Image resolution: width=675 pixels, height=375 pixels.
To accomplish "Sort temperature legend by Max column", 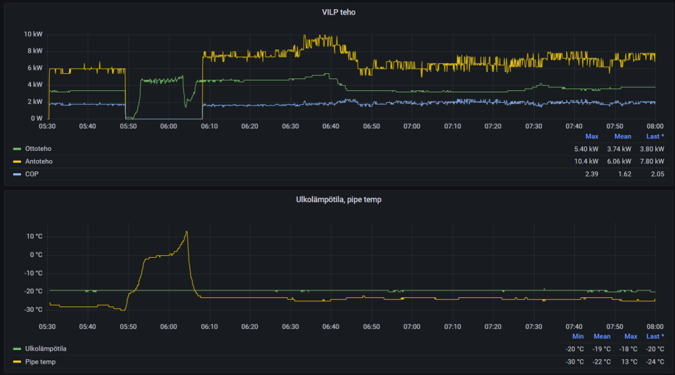I will [x=631, y=336].
